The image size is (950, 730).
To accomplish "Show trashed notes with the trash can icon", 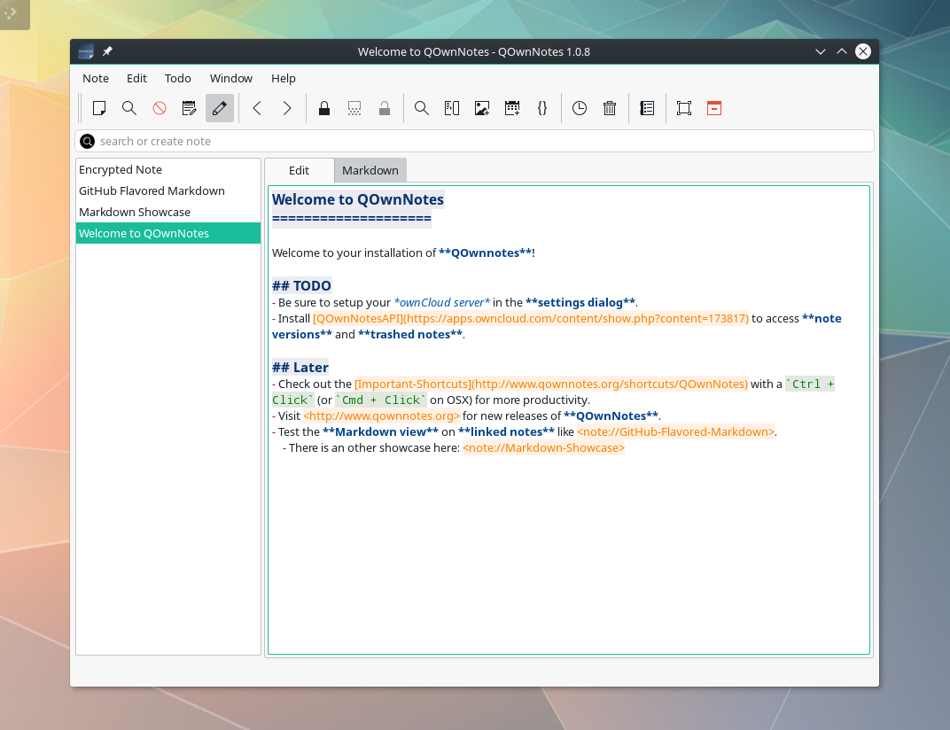I will [x=610, y=108].
